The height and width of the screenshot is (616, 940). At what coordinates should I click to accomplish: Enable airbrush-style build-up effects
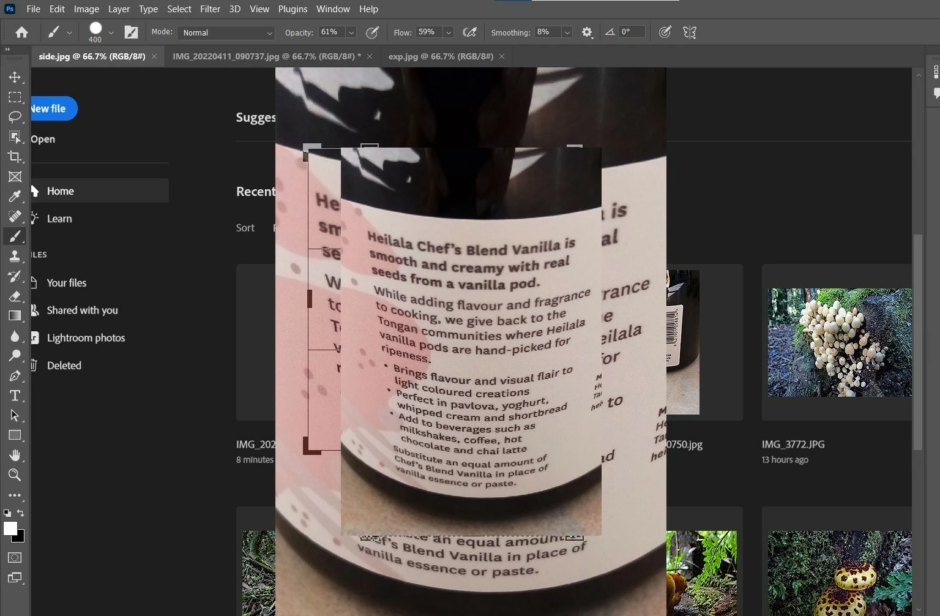pyautogui.click(x=469, y=32)
